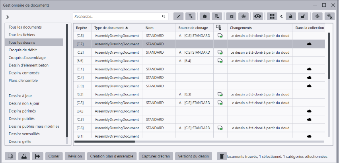The width and height of the screenshot is (339, 163).
Task: Click the Cloner button
Action: 54,156
